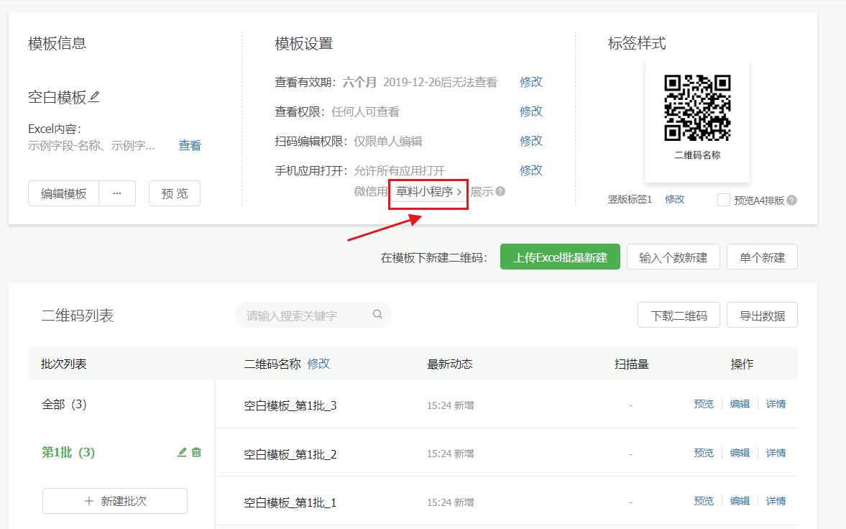Click 新建批次 plus button
The width and height of the screenshot is (846, 529).
[x=115, y=501]
